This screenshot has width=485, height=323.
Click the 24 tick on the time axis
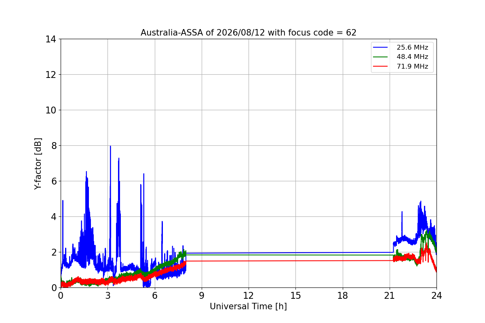pos(436,296)
